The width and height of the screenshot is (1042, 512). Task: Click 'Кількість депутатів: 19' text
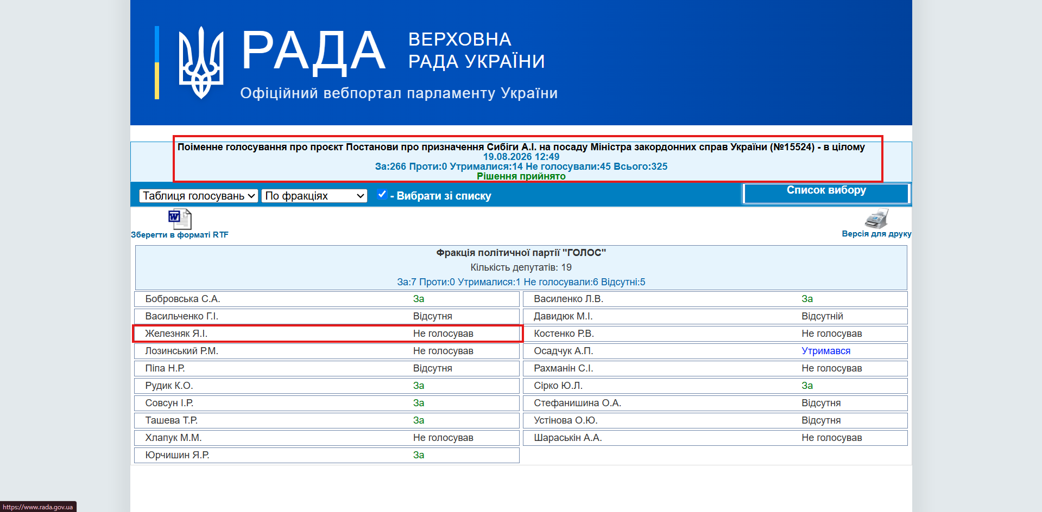pos(521,267)
